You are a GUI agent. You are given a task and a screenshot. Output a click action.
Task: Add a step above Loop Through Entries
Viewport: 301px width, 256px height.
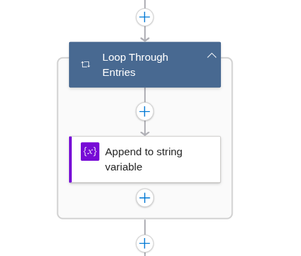(145, 17)
